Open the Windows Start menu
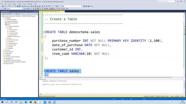 pos(2,102)
